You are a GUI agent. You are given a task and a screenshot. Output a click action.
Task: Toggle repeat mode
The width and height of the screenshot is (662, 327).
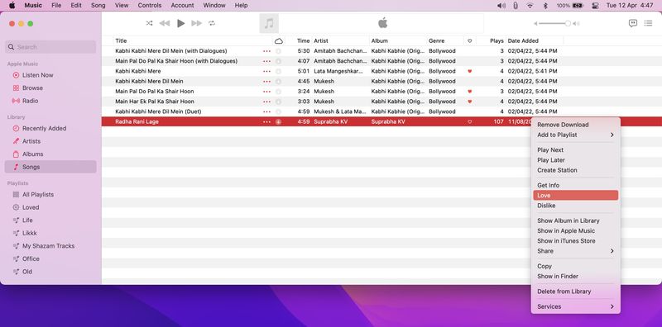tap(212, 23)
